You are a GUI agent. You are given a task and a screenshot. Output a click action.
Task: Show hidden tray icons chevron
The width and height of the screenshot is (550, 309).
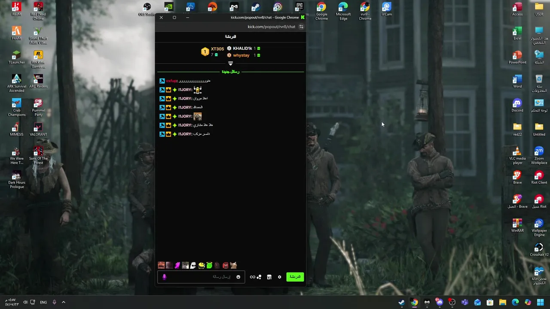(63, 303)
